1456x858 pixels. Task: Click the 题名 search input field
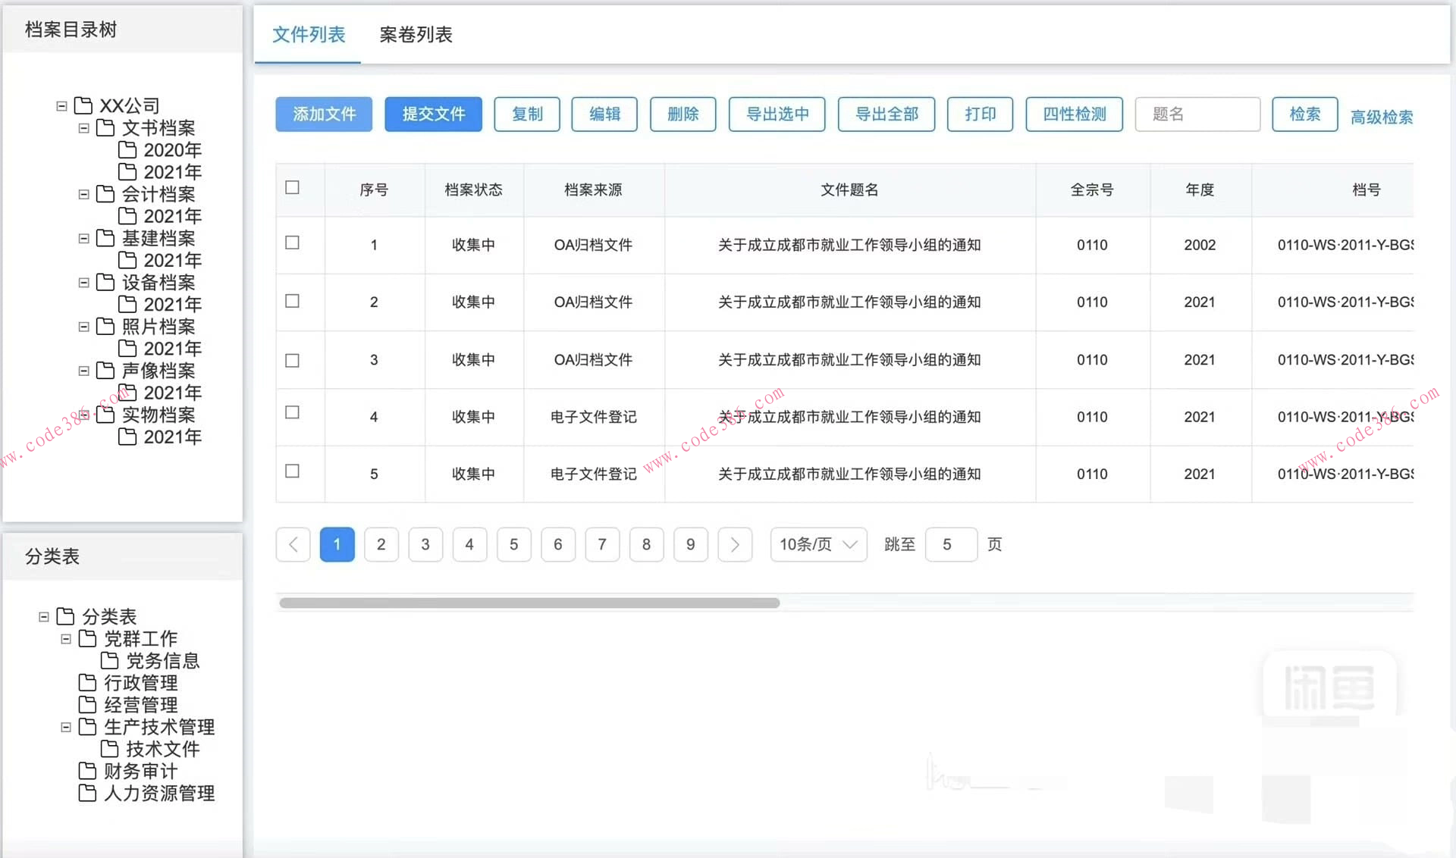[x=1197, y=114]
